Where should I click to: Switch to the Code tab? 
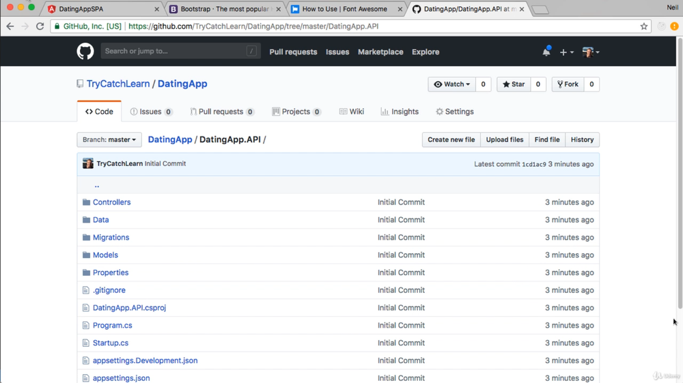click(x=99, y=112)
